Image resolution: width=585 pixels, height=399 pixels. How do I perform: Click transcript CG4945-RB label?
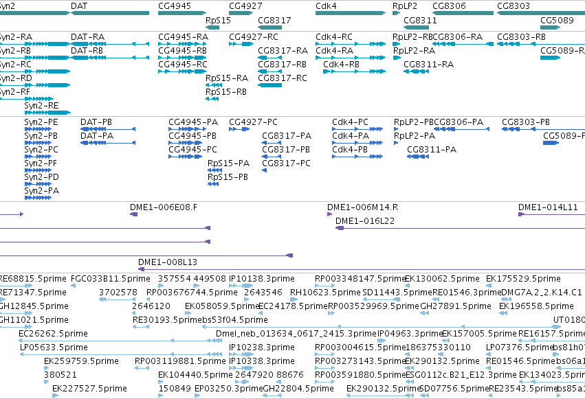(182, 50)
